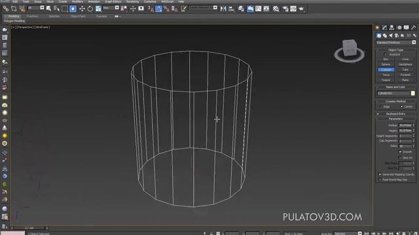Open the selection filter dropdown
The width and height of the screenshot is (419, 235).
(x=36, y=8)
